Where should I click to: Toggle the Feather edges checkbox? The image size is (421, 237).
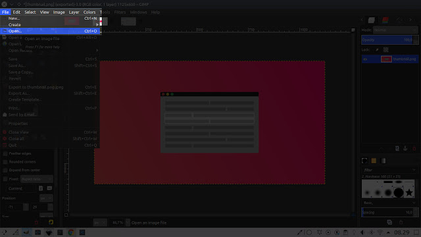[5, 153]
